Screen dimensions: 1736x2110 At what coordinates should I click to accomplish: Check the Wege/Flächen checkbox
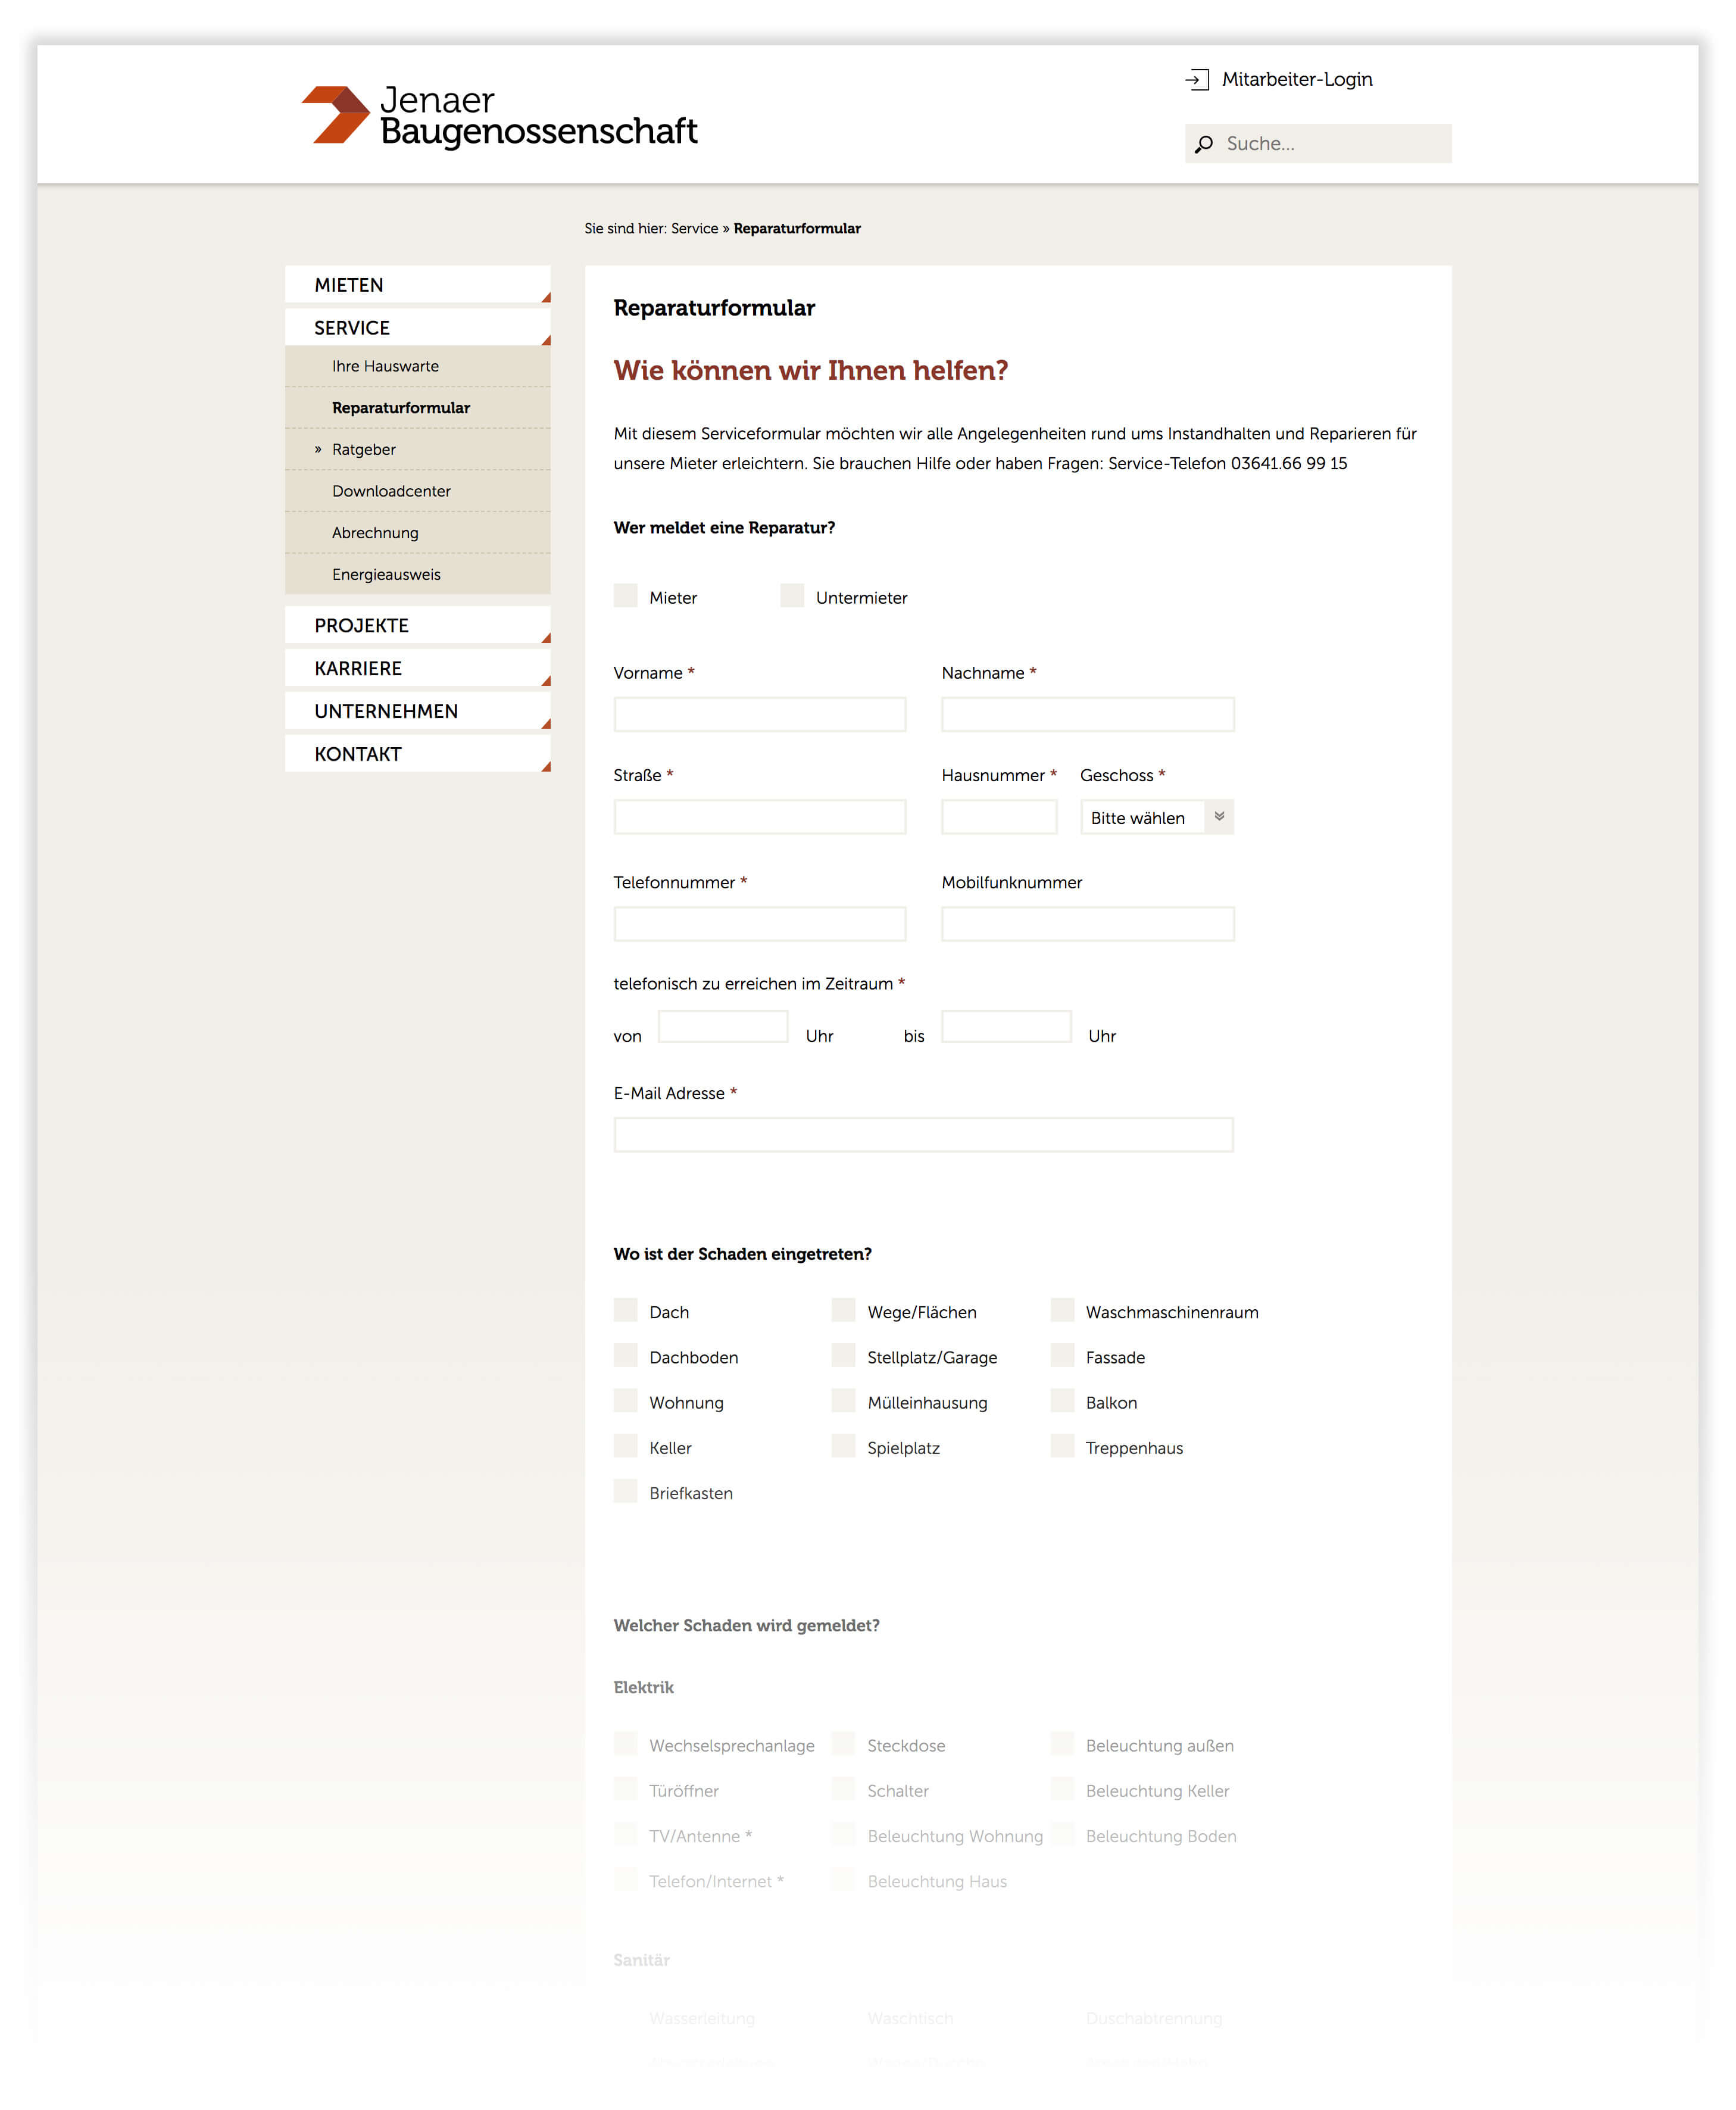coord(844,1310)
